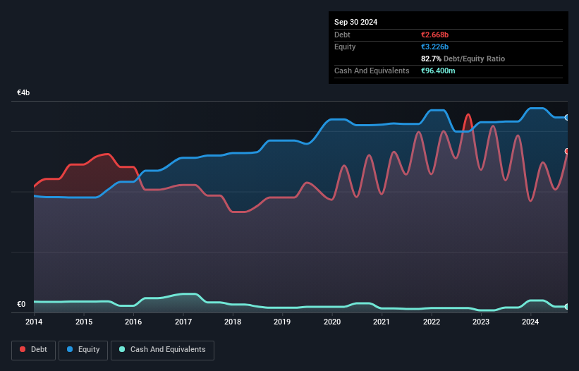
Task: Click the €4b y-axis label
Action: 23,93
